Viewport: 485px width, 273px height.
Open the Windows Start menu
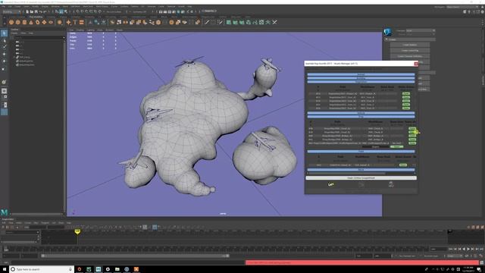tap(5, 269)
